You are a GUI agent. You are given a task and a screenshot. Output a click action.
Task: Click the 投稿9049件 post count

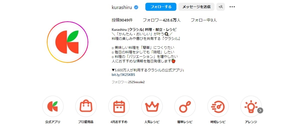tap(122, 20)
